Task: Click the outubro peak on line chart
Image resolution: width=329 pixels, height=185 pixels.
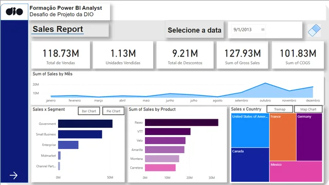Action: coord(265,83)
